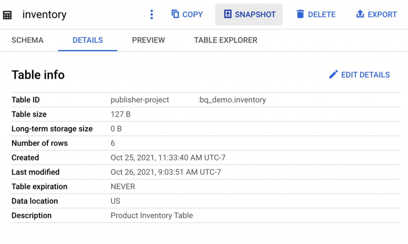Click the Snapshot icon in the toolbar

tap(228, 14)
